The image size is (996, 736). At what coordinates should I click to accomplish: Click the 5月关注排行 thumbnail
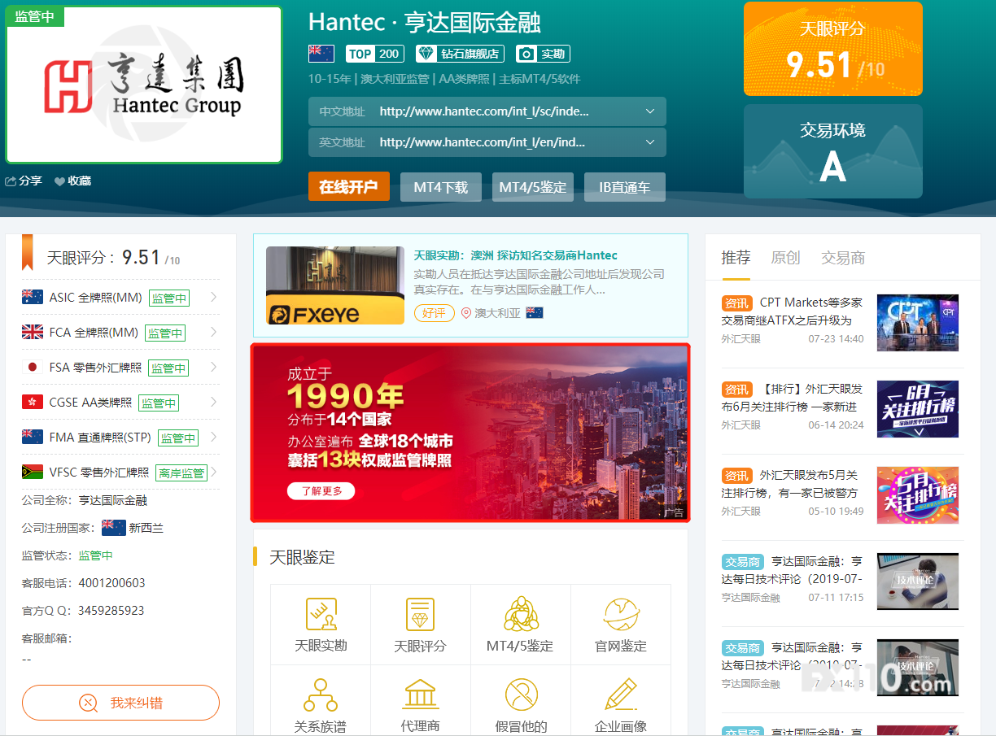(918, 495)
